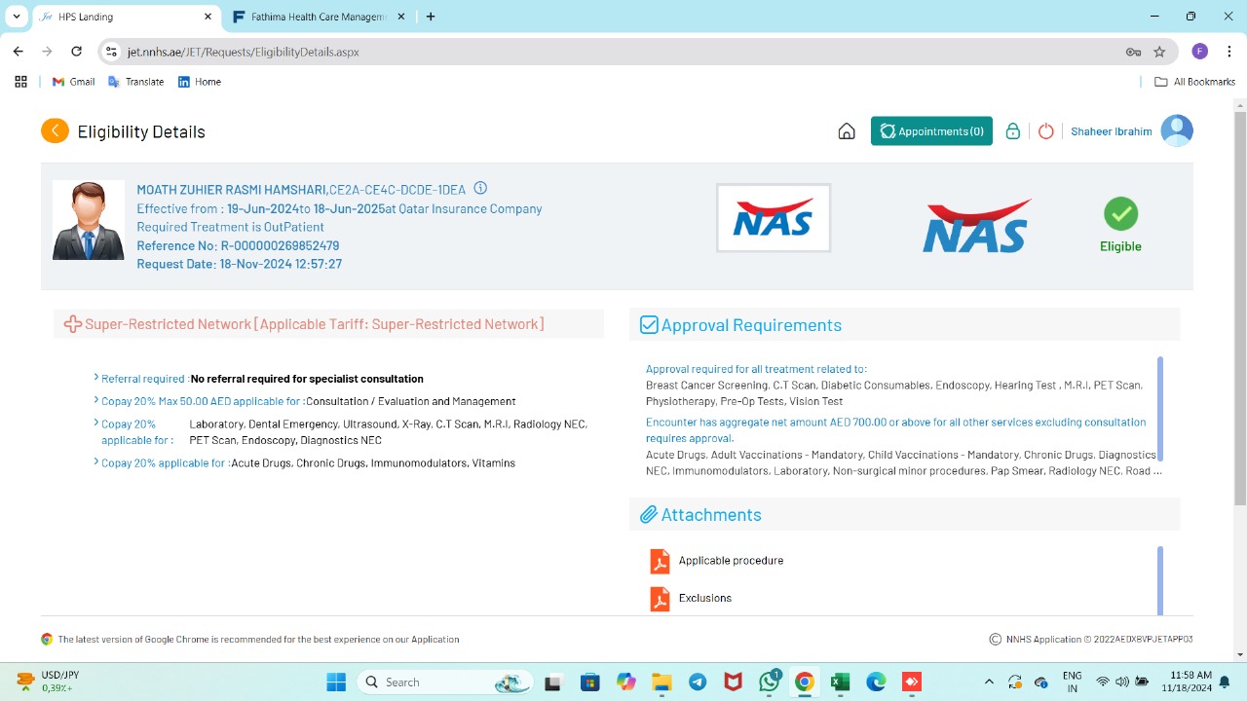This screenshot has width=1247, height=701.
Task: Open the Appointments (0) button
Action: [x=931, y=131]
